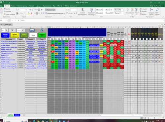This screenshot has height=122, width=165.
Task: Apply the red font color
Action: point(31,13)
